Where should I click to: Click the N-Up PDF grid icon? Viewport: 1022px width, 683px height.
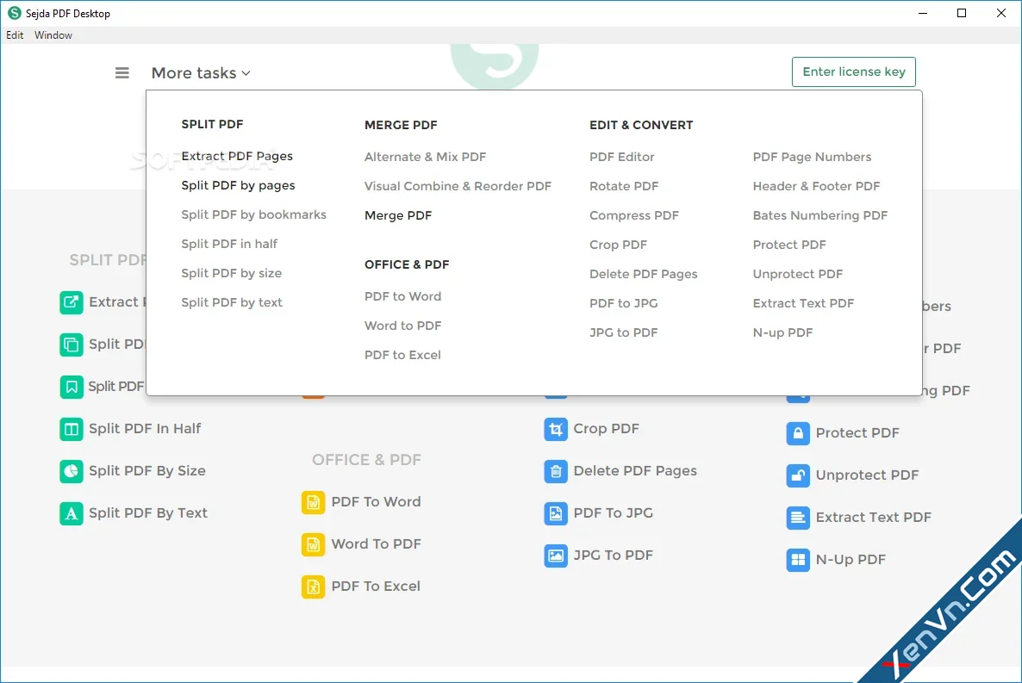pos(798,560)
